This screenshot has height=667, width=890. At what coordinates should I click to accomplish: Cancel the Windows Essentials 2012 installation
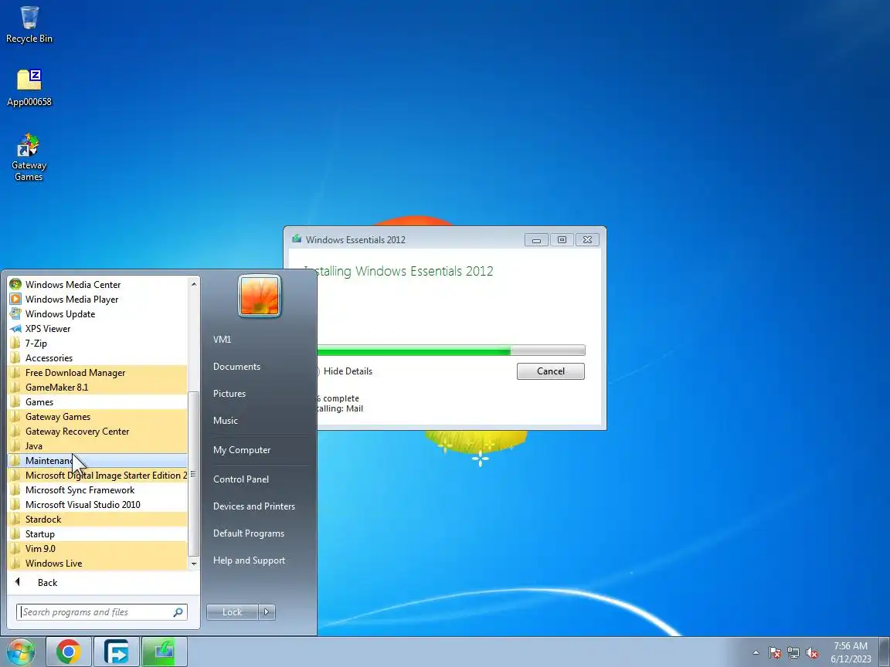click(x=551, y=371)
